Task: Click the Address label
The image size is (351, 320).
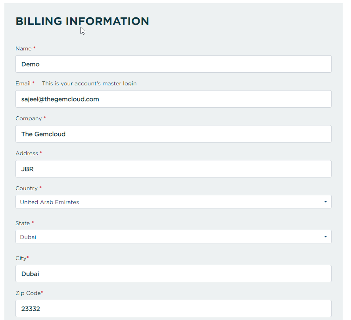Action: [x=27, y=154]
